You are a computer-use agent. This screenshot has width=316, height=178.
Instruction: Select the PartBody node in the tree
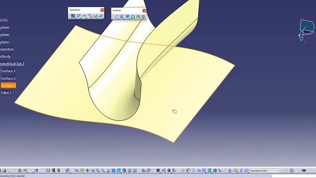pyautogui.click(x=5, y=56)
